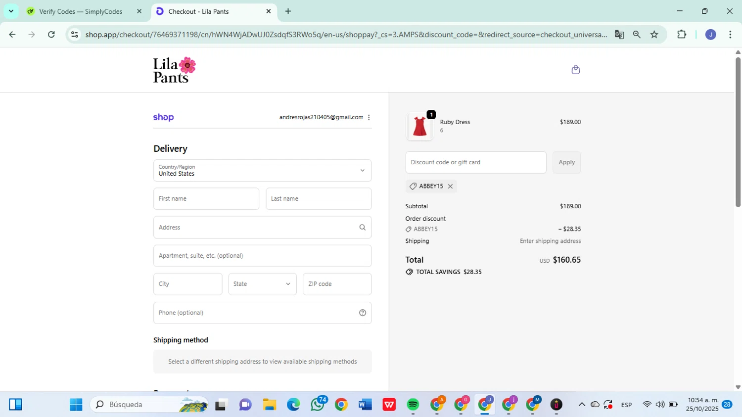The image size is (742, 417).
Task: Expand the Country/Region dropdown
Action: (262, 171)
